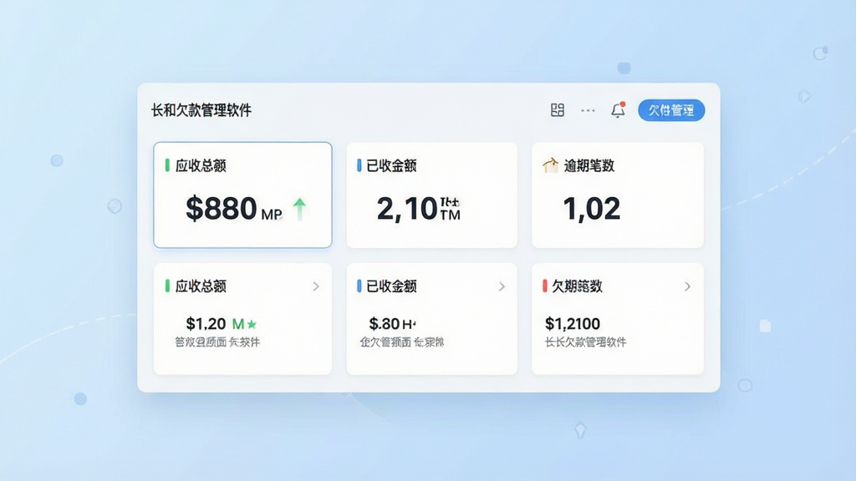Select the 逾期笔数 card showing 1,02
Screen dimensions: 856x481
click(x=618, y=195)
